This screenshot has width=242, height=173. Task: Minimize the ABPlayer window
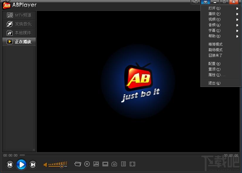coord(215,2)
